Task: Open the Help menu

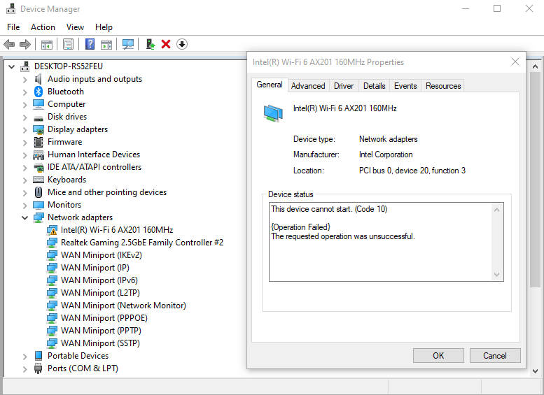Action: [x=104, y=27]
